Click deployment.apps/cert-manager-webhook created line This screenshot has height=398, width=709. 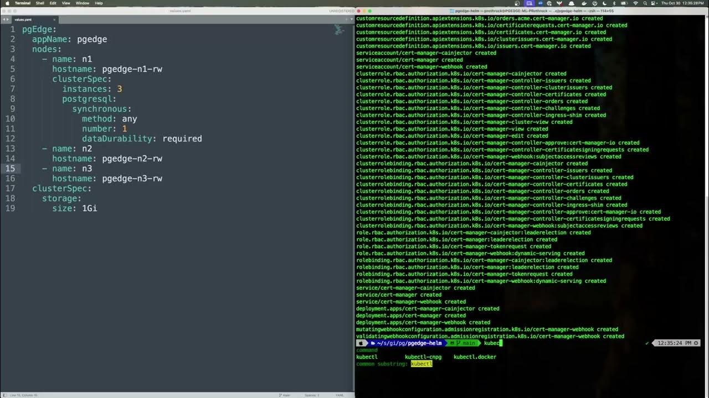tap(423, 322)
